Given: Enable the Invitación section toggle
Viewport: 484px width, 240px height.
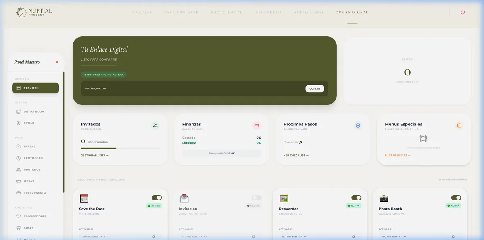Looking at the screenshot, I should click(257, 198).
